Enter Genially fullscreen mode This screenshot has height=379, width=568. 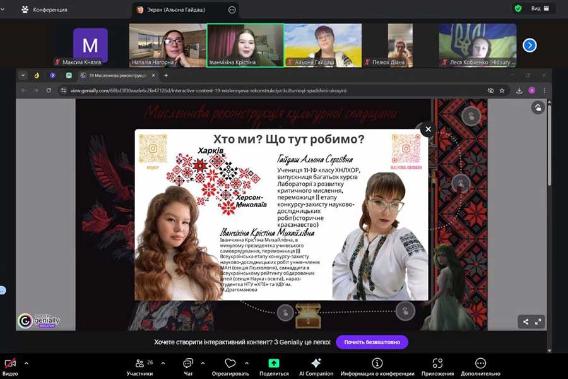pyautogui.click(x=538, y=322)
